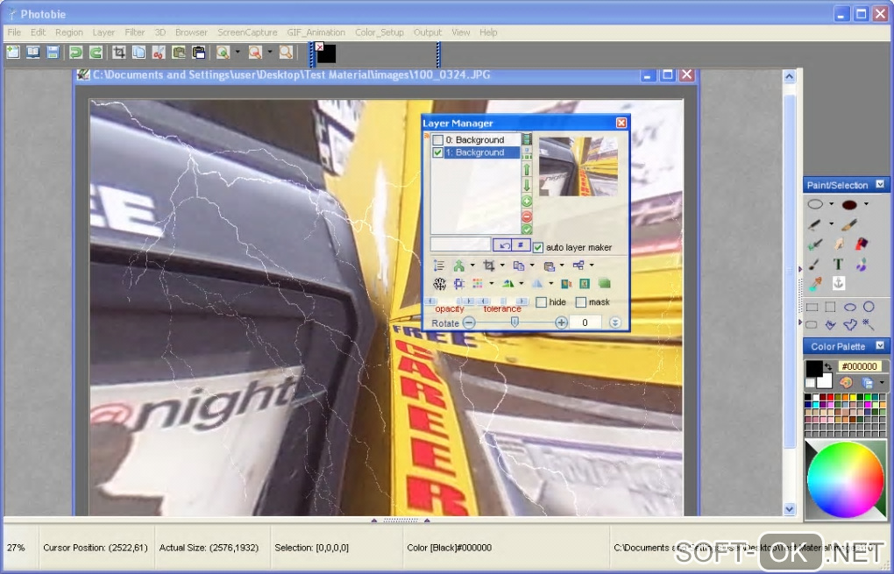894x574 pixels.
Task: Collapse the Paint/Selection panel
Action: click(880, 184)
